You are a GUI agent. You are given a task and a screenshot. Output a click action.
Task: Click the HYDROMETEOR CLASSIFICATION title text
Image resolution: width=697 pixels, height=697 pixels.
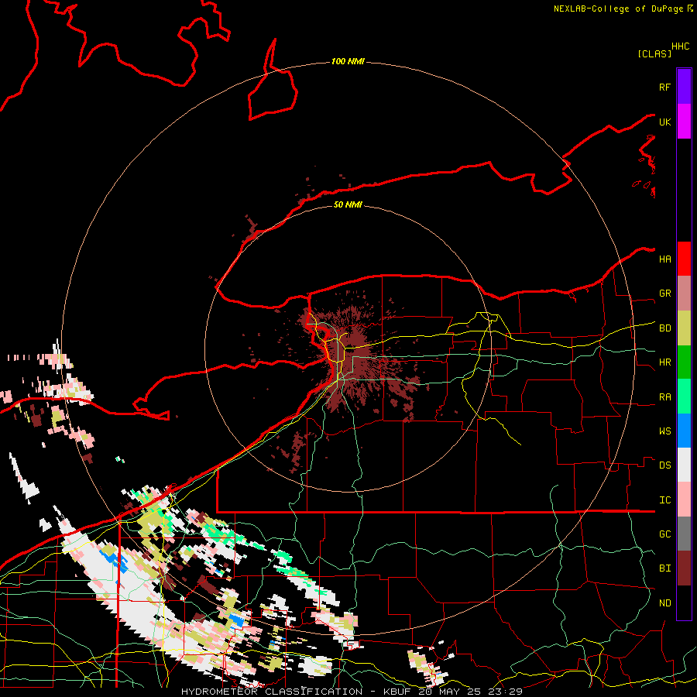(272, 692)
